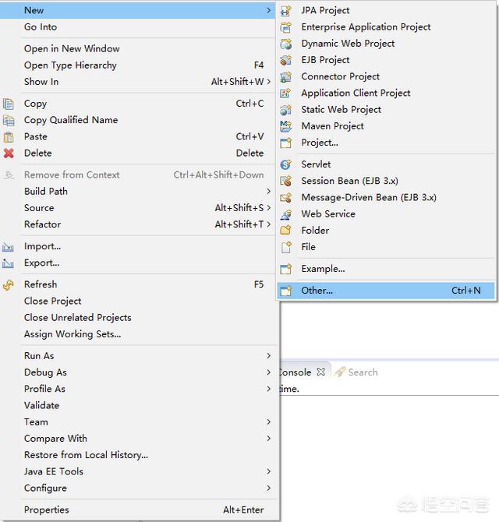Click the Paste clipboard icon
499x522 pixels.
[9, 137]
